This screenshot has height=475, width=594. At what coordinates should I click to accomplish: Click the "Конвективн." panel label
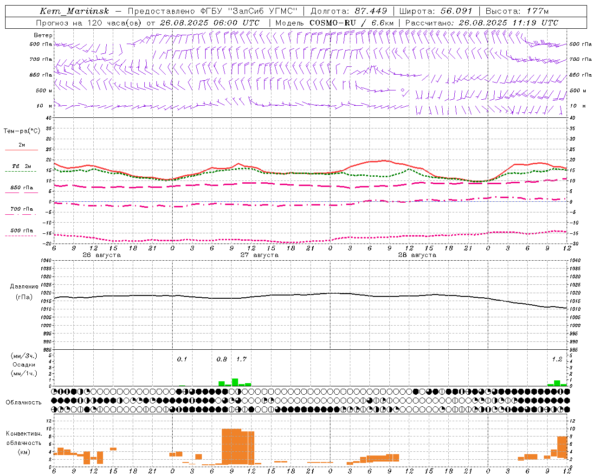coord(24,434)
